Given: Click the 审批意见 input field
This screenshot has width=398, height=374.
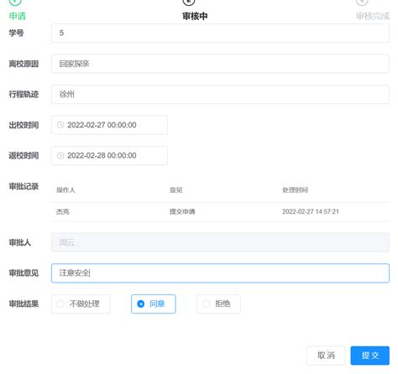Looking at the screenshot, I should [220, 273].
